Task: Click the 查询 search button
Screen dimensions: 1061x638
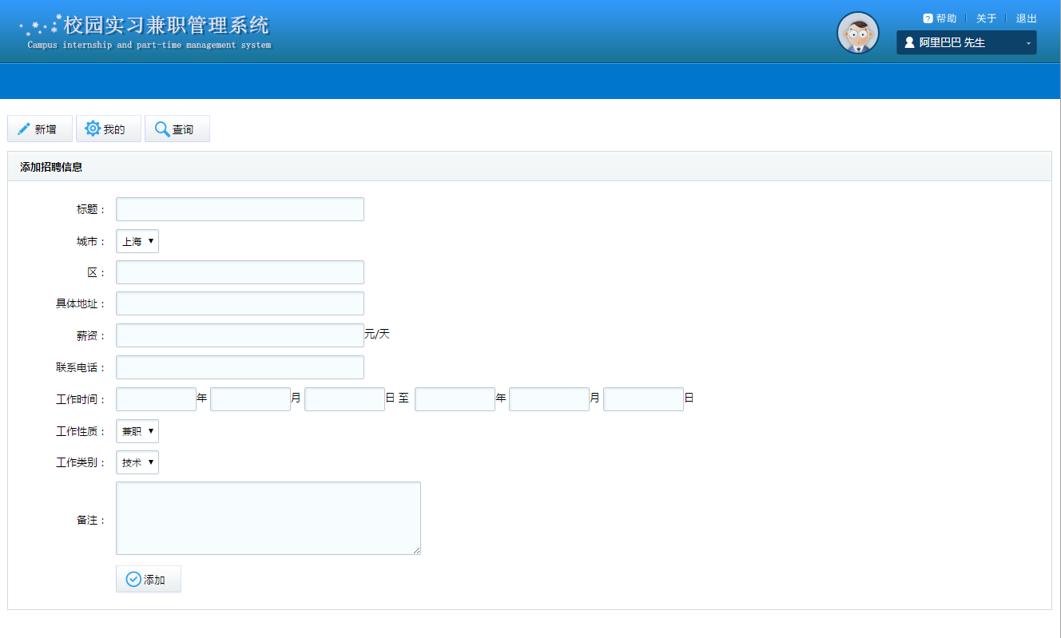Action: (x=177, y=129)
